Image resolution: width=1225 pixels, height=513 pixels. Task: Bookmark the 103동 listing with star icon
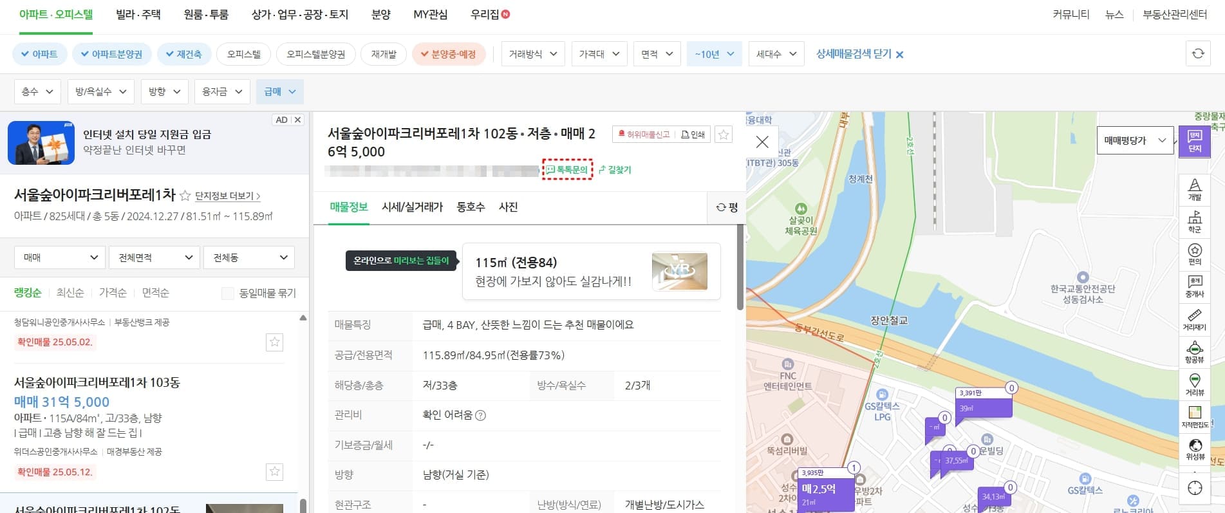pyautogui.click(x=275, y=472)
